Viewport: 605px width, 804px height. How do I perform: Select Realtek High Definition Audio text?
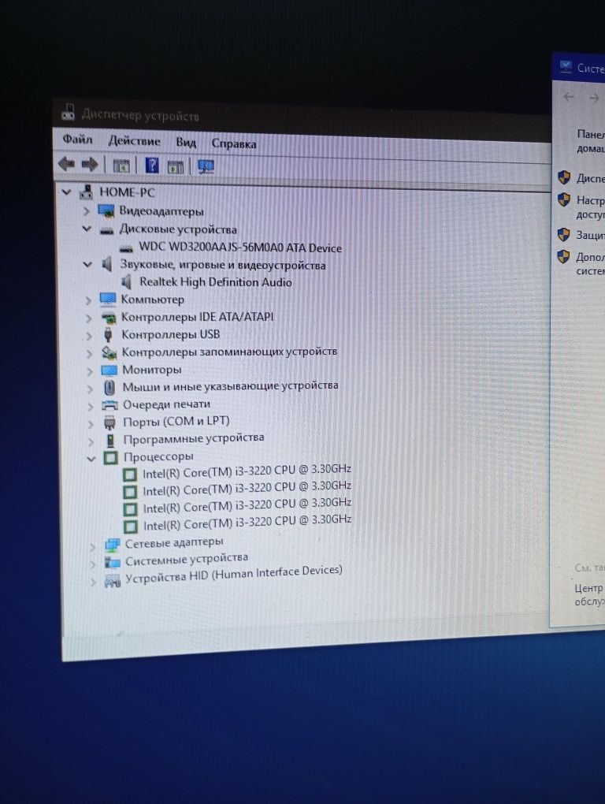(216, 282)
